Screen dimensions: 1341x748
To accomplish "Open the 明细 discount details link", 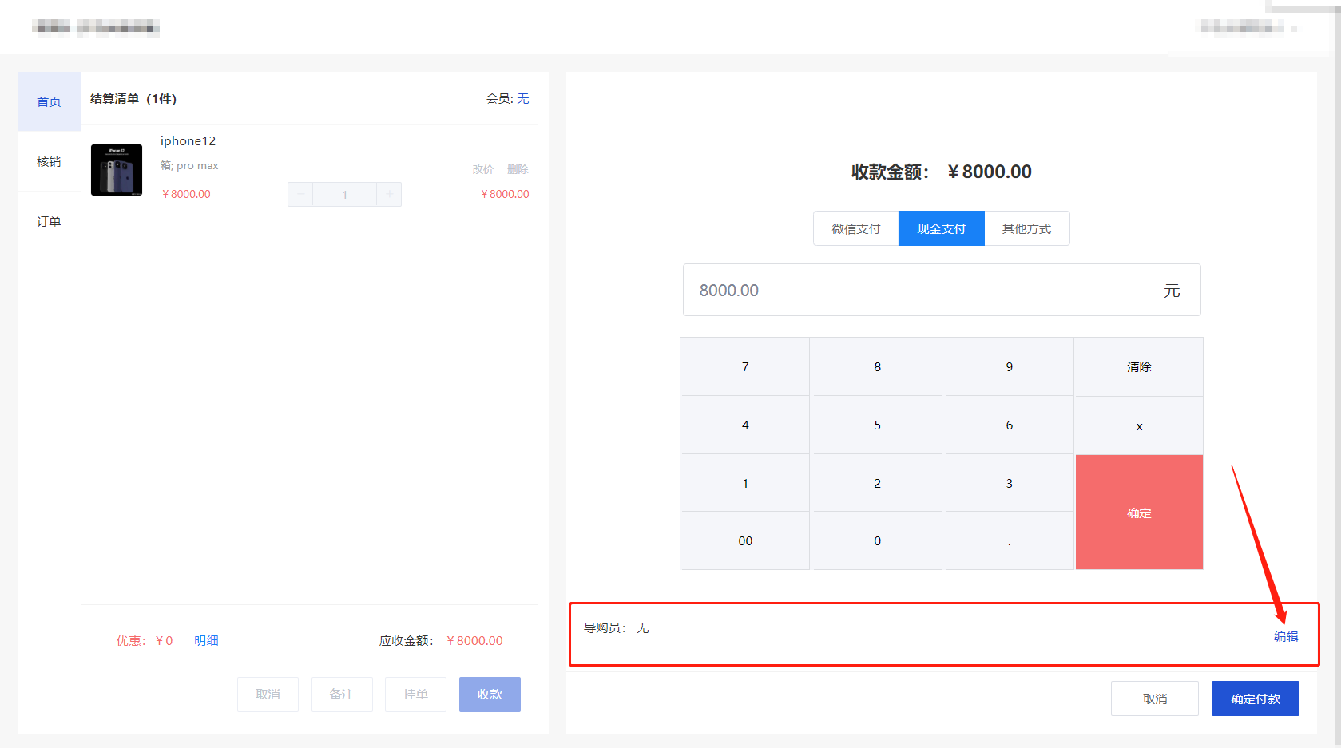I will point(206,641).
